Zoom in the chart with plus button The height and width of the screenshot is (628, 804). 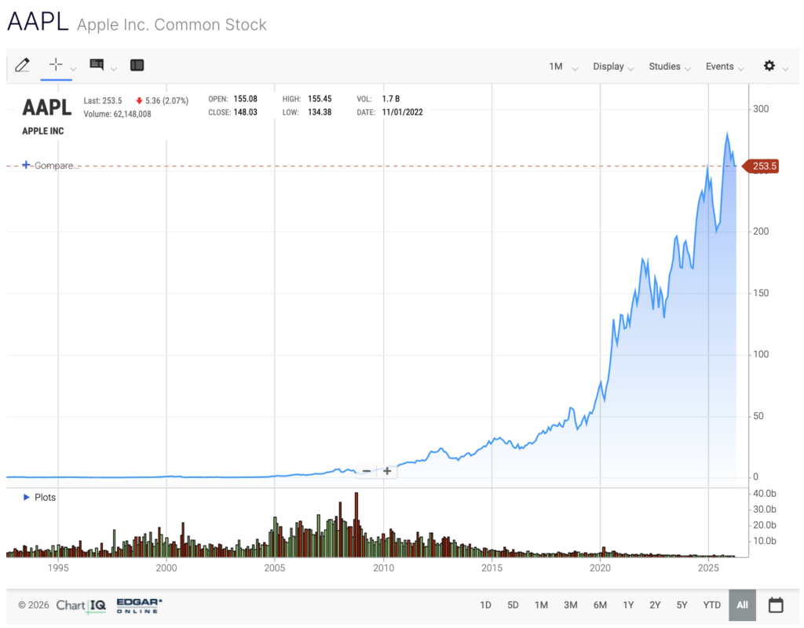pyautogui.click(x=387, y=471)
